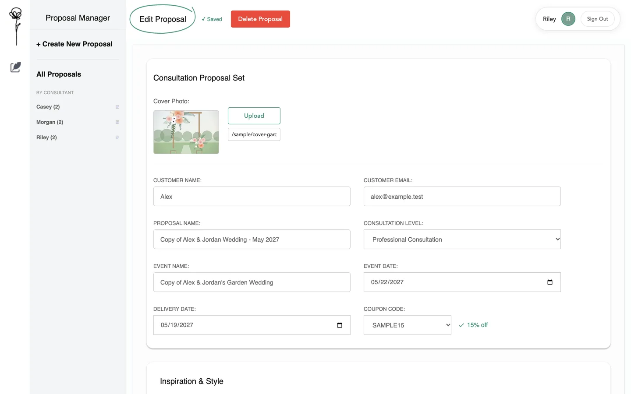
Task: Open the edit proposals sidebar icon
Action: tap(15, 67)
